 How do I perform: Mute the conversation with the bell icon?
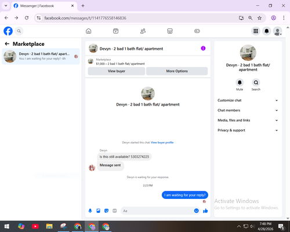(240, 82)
